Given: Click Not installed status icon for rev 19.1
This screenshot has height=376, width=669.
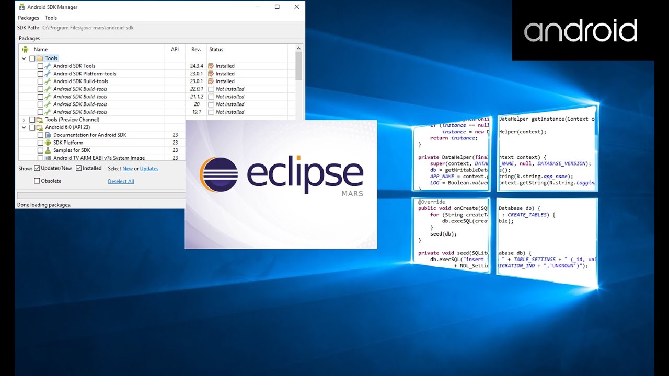Looking at the screenshot, I should coord(211,112).
